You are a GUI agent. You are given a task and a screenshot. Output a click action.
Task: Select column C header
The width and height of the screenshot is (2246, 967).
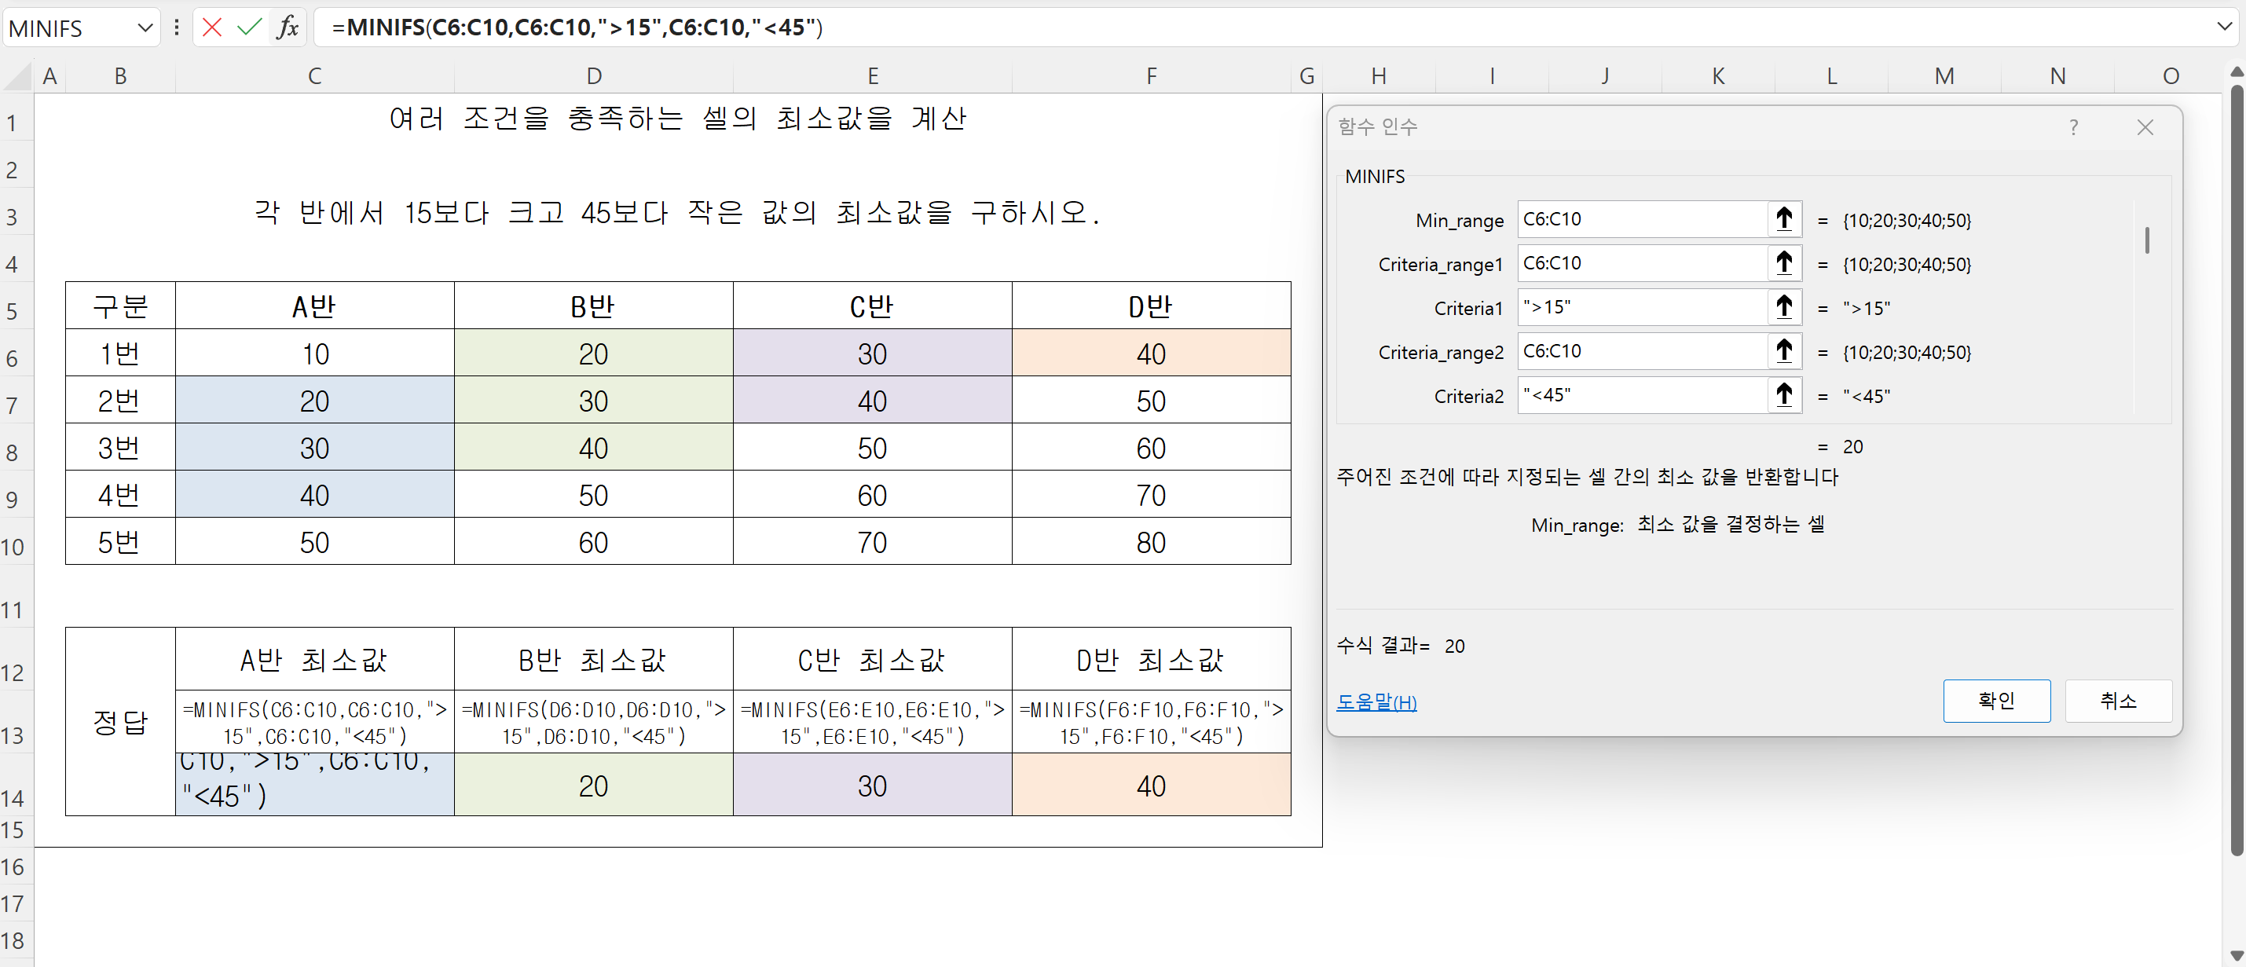(314, 77)
